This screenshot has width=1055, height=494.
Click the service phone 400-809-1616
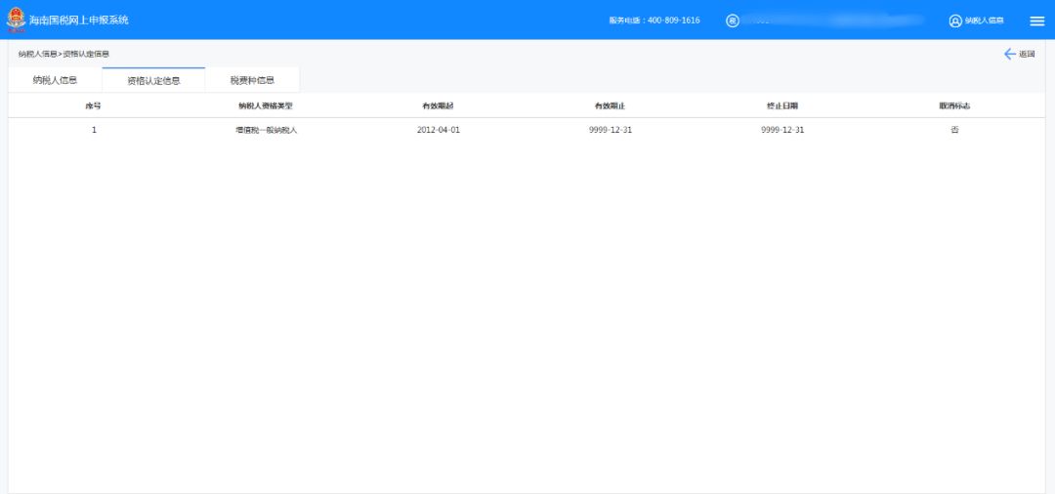click(x=673, y=21)
